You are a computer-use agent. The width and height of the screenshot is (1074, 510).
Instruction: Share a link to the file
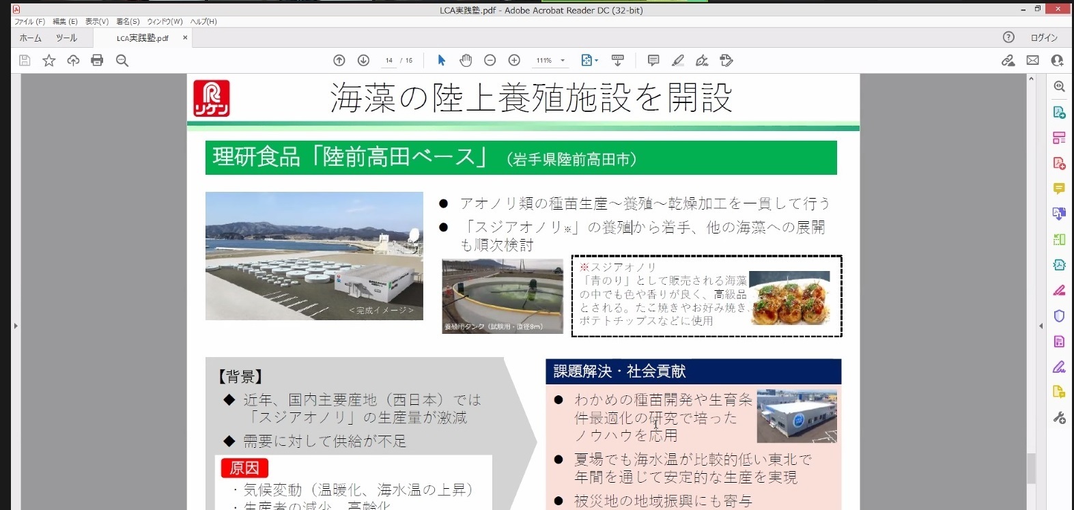tap(1008, 61)
